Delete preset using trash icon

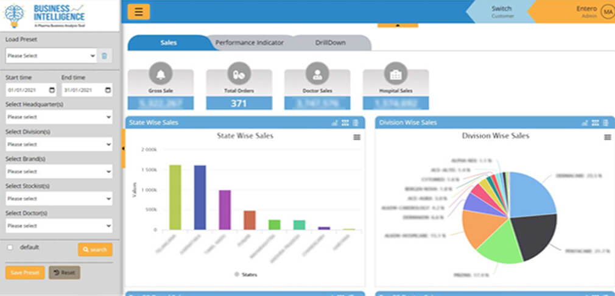point(104,56)
